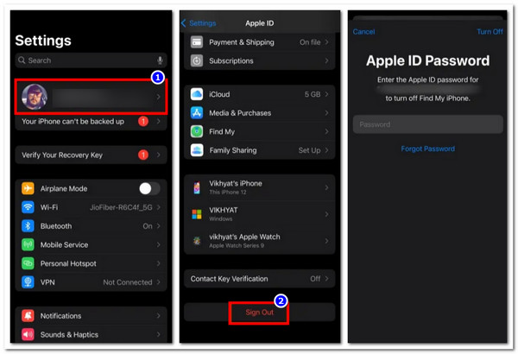Tap the microphone icon in Search
Viewport: 518px width, 354px height.
tap(160, 60)
